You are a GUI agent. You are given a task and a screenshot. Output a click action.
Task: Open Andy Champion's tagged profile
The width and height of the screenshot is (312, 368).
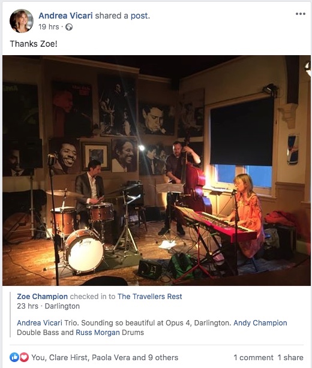click(260, 323)
